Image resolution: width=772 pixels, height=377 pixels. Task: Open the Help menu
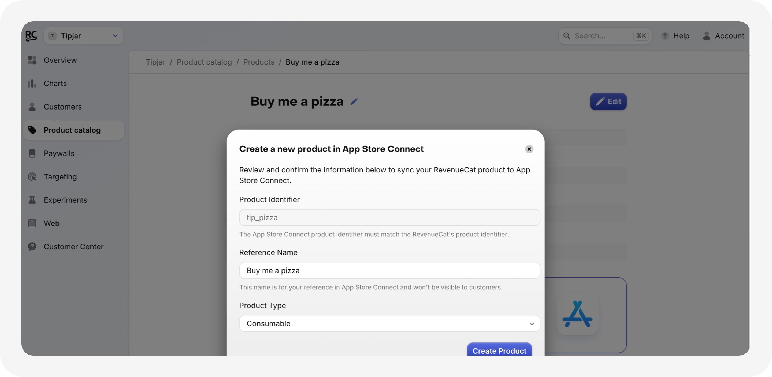click(x=675, y=36)
